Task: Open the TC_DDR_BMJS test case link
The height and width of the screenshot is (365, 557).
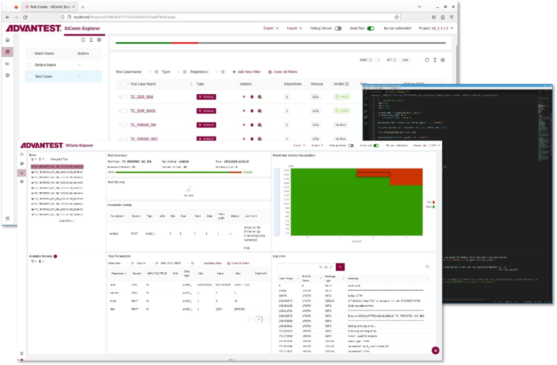Action: coord(143,111)
